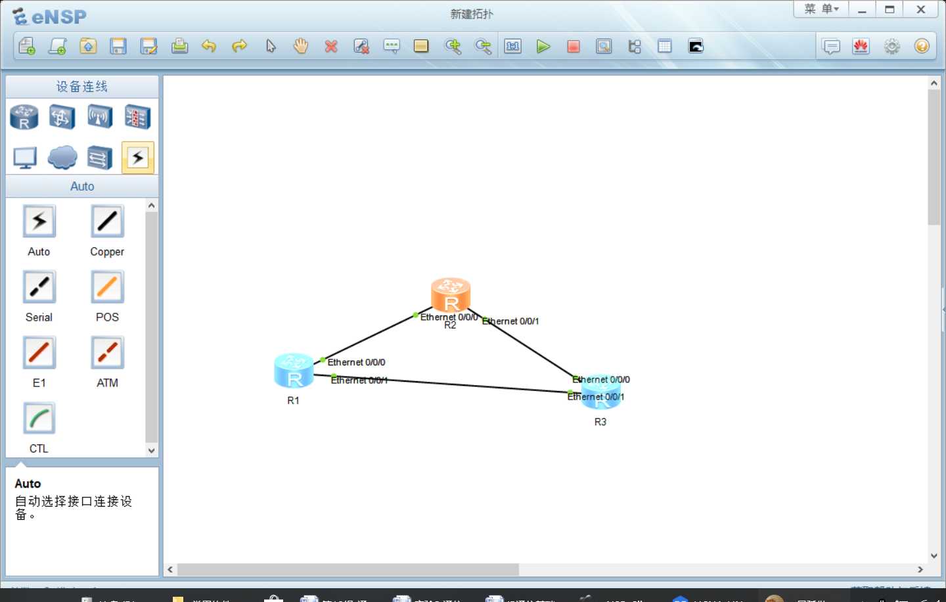Click cable list scroll up arrow
The width and height of the screenshot is (946, 602).
pos(152,206)
